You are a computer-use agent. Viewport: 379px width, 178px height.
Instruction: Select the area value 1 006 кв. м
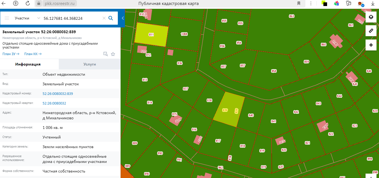coord(53,128)
